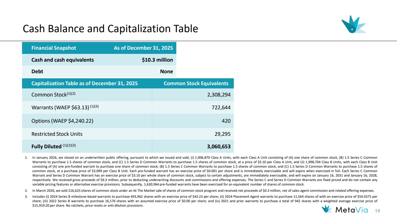
Task: Select the 'Restricted Stock Units' row label
Action: coord(57,134)
